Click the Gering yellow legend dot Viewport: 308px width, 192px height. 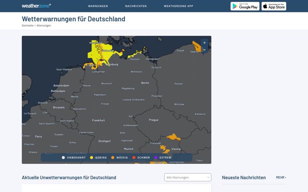pyautogui.click(x=92, y=157)
